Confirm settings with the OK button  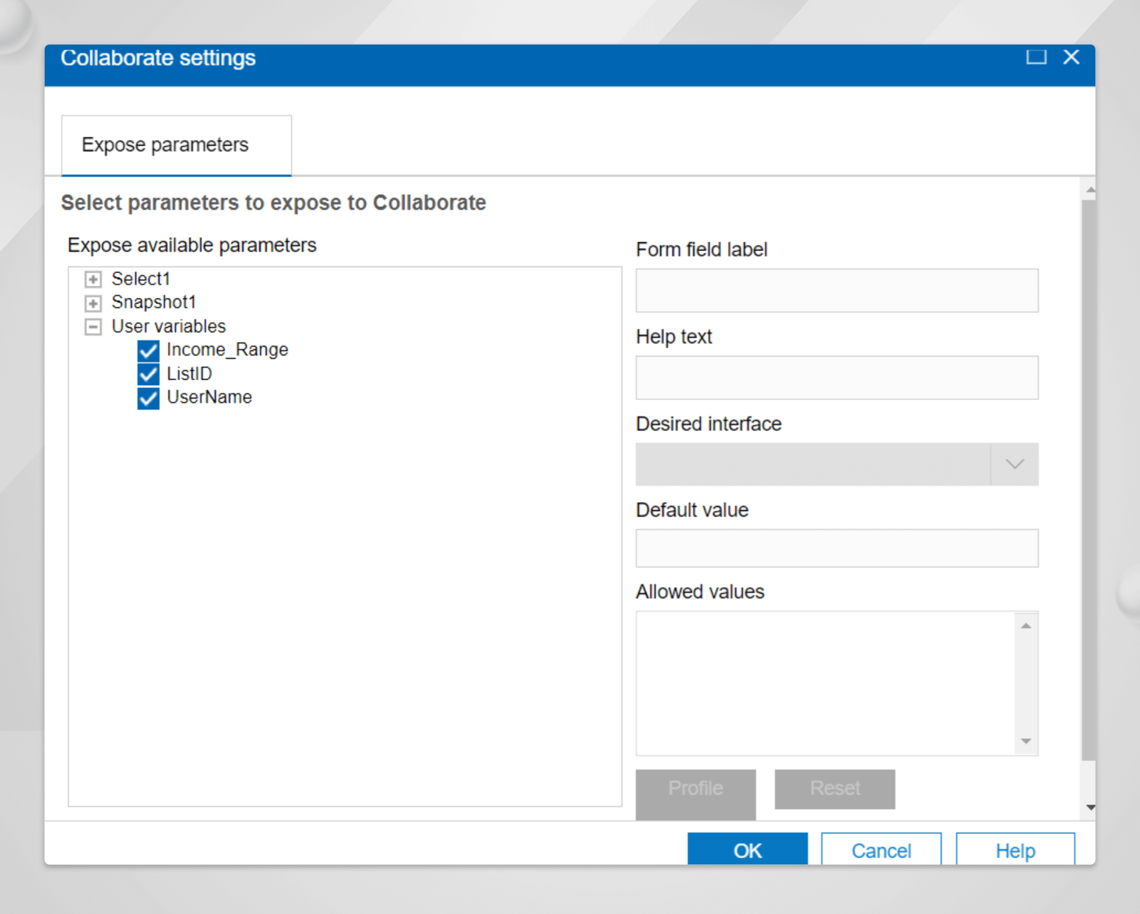(x=747, y=850)
